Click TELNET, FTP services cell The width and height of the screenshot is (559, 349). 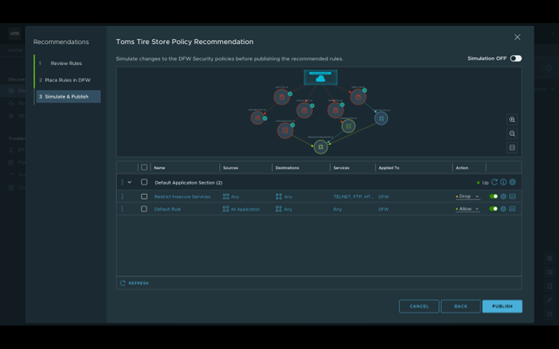click(353, 197)
